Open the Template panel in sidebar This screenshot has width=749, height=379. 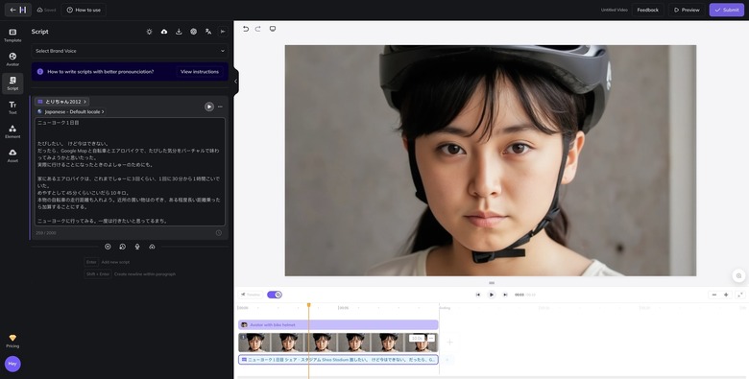(12, 35)
